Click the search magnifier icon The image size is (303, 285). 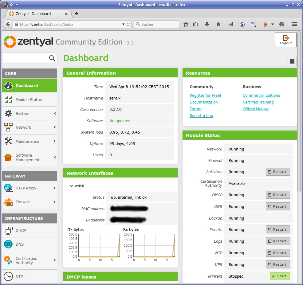coord(52,58)
